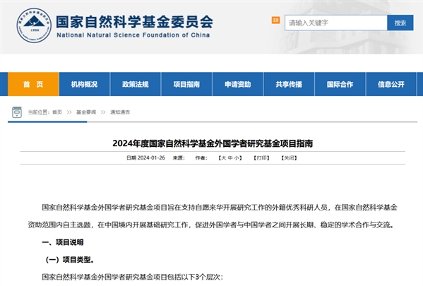Set font size to 大

224,158
